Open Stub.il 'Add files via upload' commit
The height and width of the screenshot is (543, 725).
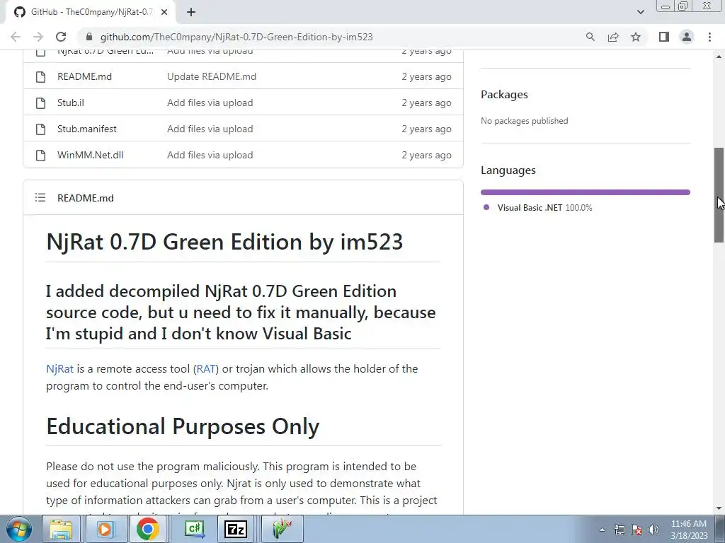click(210, 103)
